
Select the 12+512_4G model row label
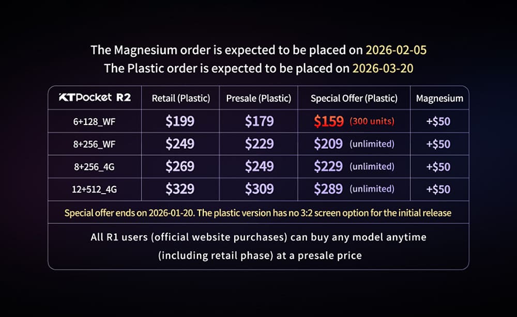[x=95, y=189]
